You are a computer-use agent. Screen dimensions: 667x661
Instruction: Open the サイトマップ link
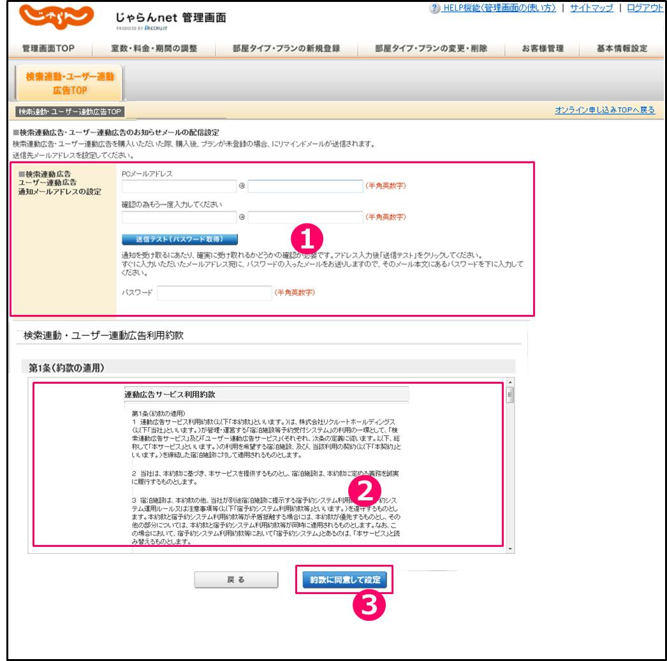pyautogui.click(x=591, y=8)
